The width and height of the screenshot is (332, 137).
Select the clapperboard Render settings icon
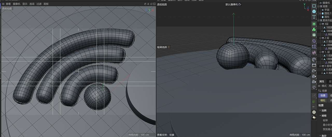click(314, 65)
